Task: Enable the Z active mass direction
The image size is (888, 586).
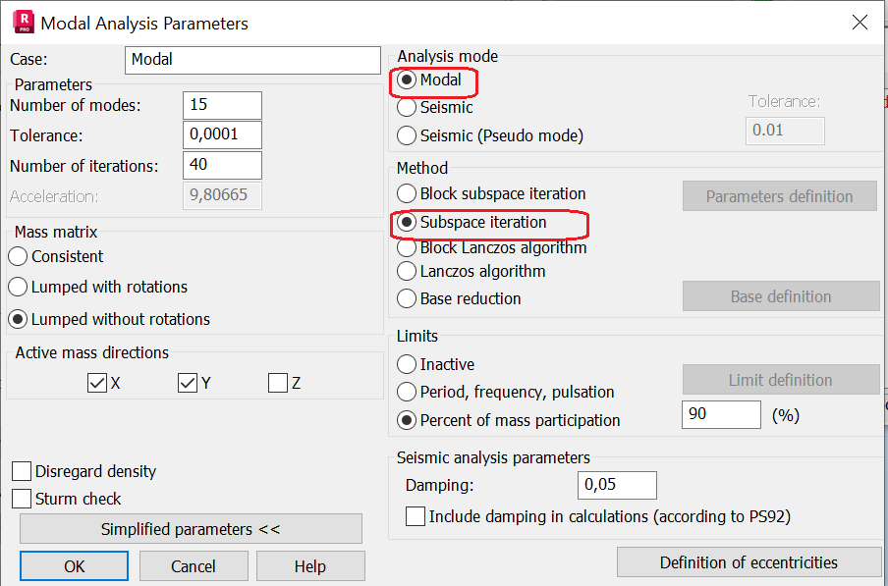Action: click(278, 384)
